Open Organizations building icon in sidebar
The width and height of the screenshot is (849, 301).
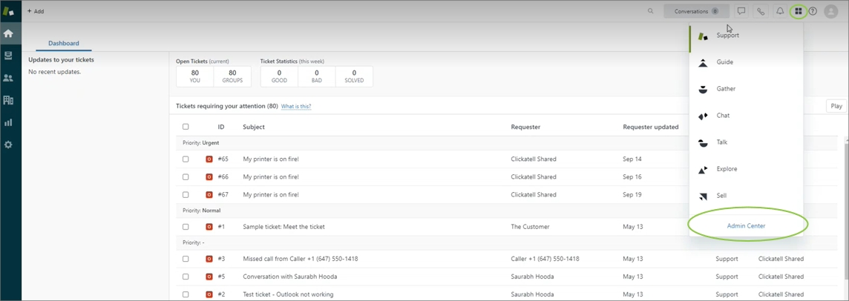pos(8,100)
